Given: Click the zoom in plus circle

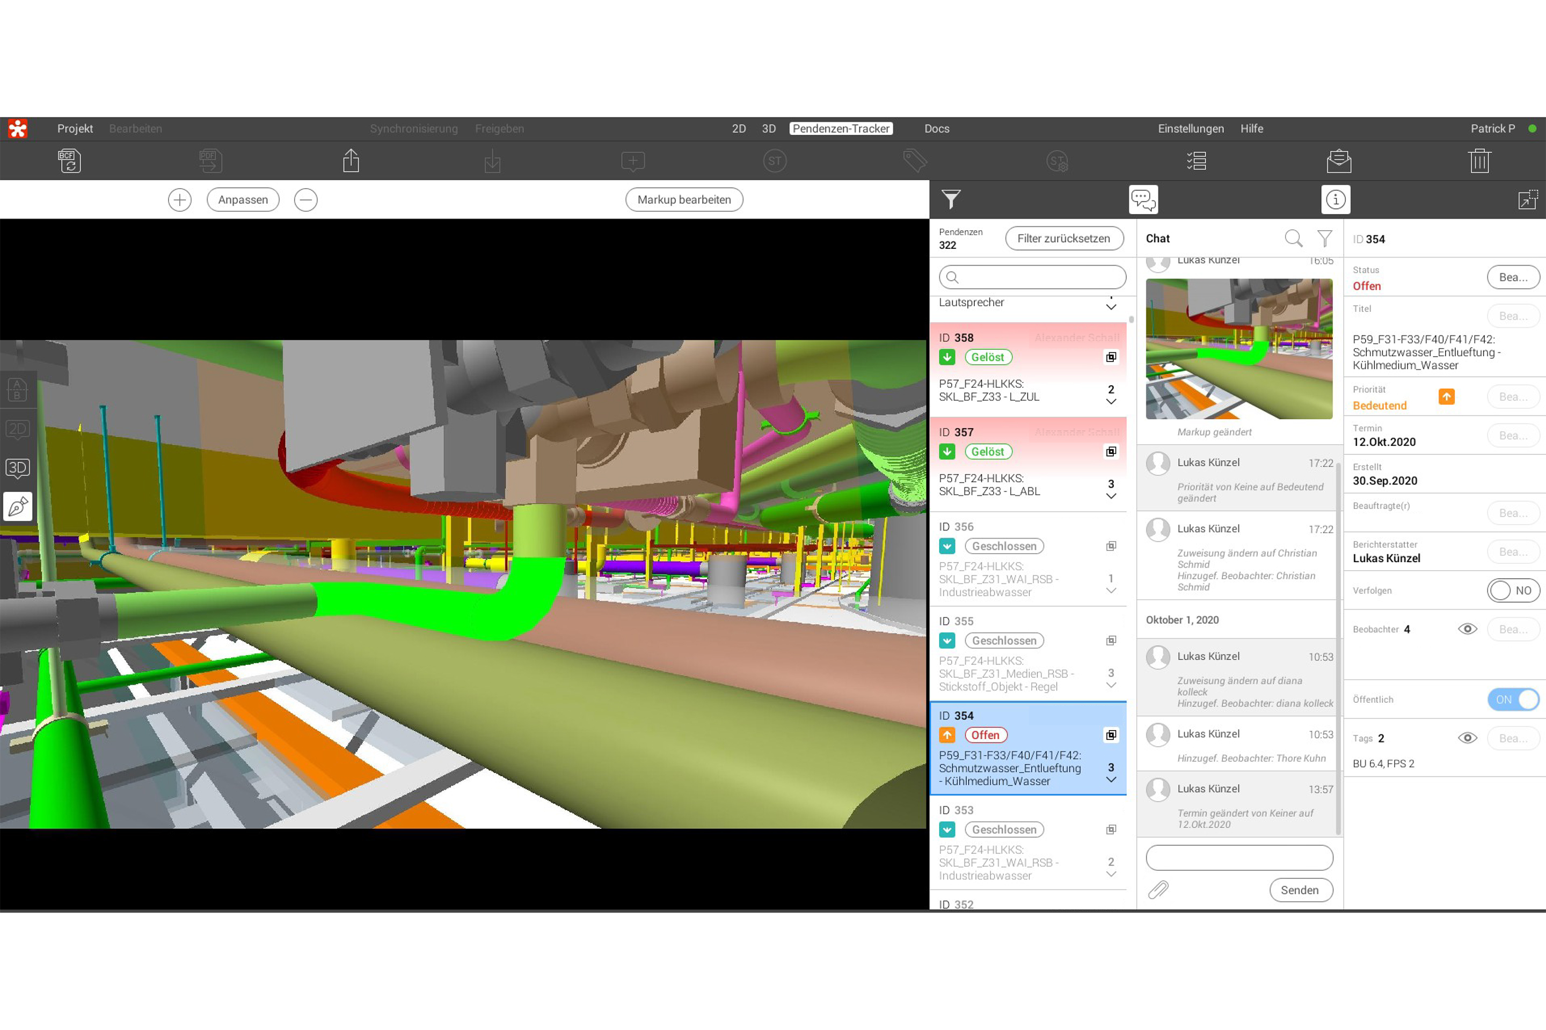Looking at the screenshot, I should (179, 200).
